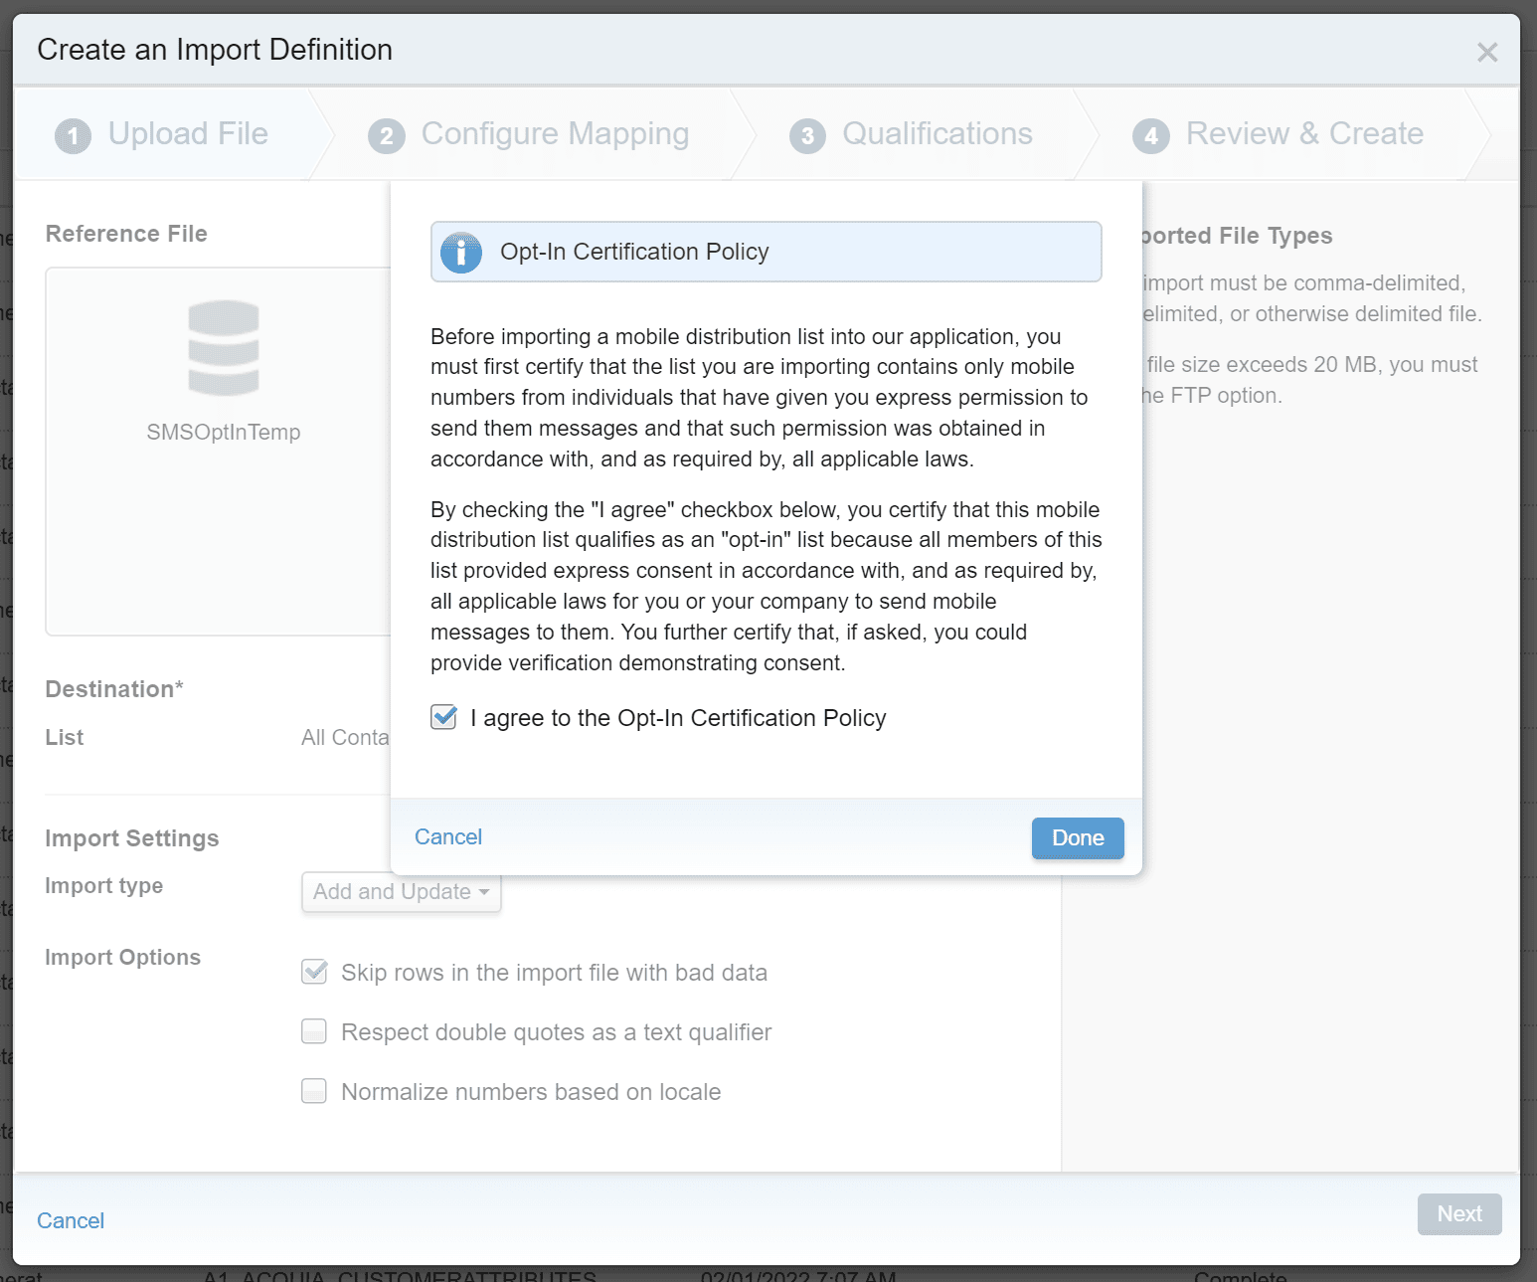Click the step 4 number circle
The height and width of the screenshot is (1282, 1537).
(x=1150, y=135)
